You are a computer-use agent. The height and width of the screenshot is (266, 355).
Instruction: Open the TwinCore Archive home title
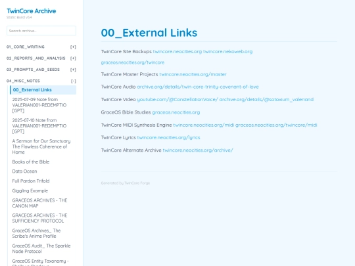(x=32, y=11)
